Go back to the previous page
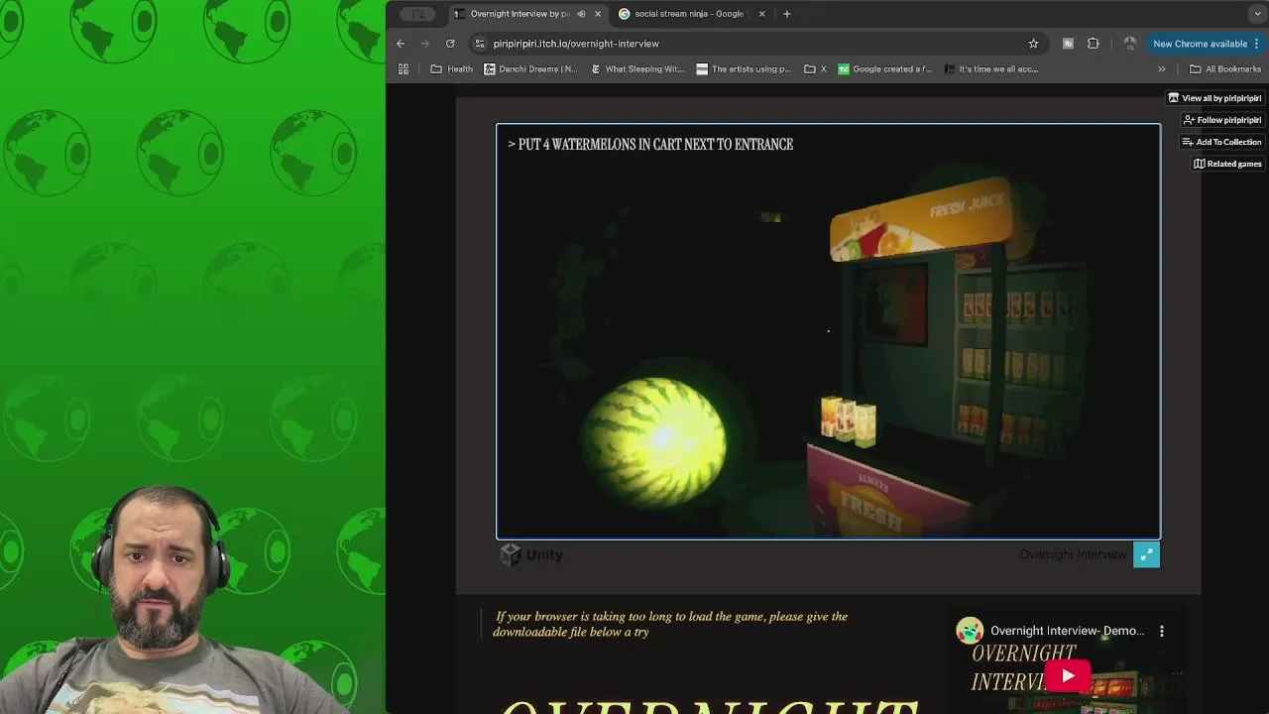 401,44
